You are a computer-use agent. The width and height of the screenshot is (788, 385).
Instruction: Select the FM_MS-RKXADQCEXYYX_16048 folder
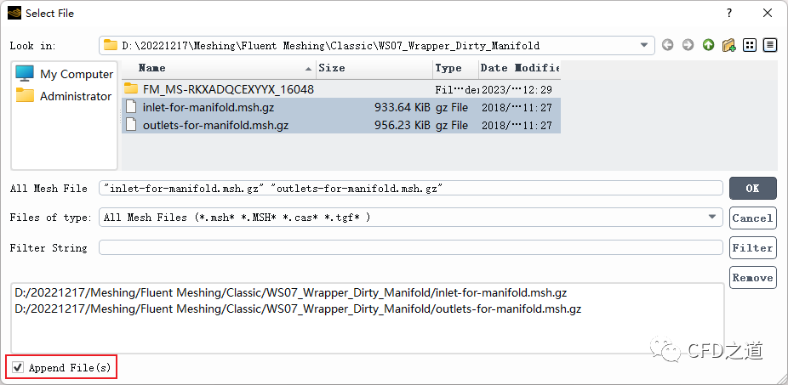pos(228,89)
